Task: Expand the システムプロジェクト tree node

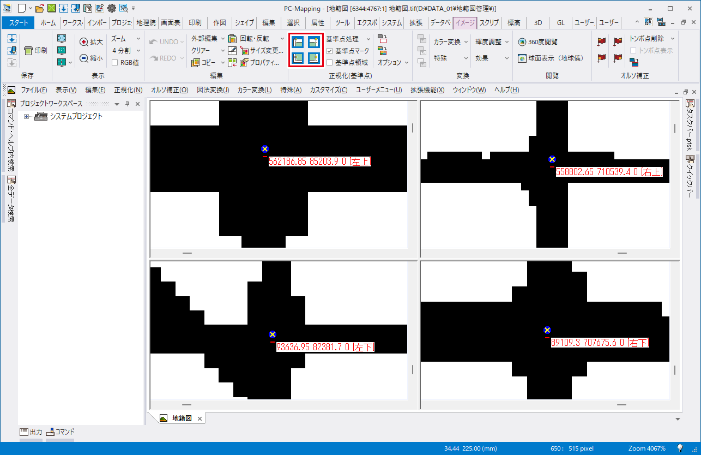Action: [x=27, y=116]
